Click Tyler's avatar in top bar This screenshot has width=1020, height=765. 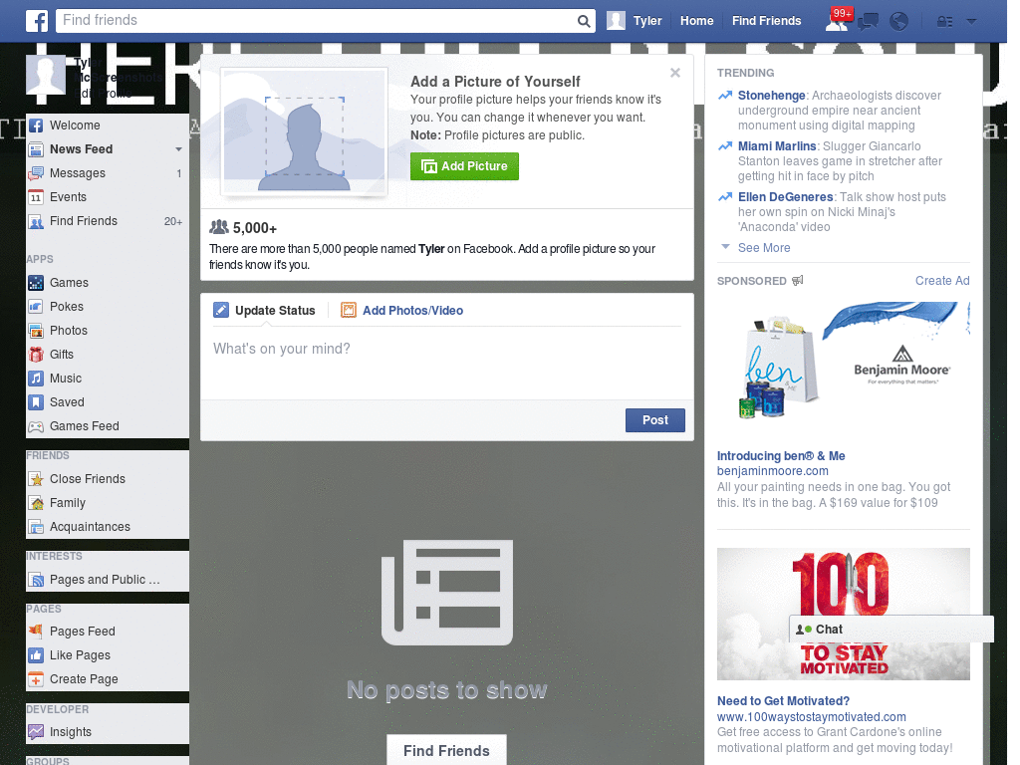click(616, 21)
